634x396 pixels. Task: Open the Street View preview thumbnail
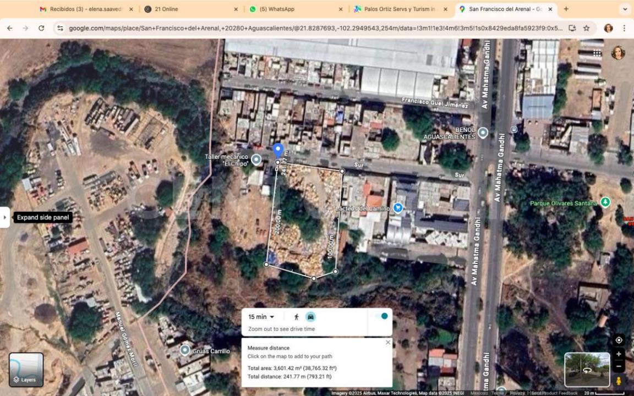click(587, 370)
